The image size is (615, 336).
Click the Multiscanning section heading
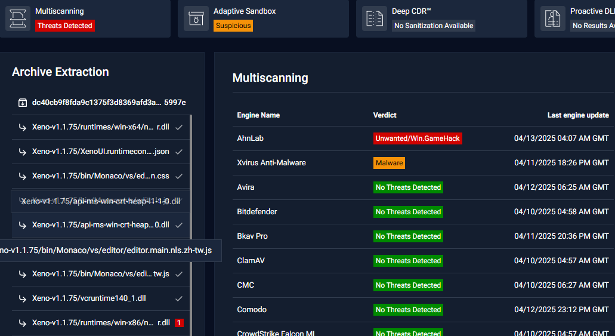click(x=270, y=78)
